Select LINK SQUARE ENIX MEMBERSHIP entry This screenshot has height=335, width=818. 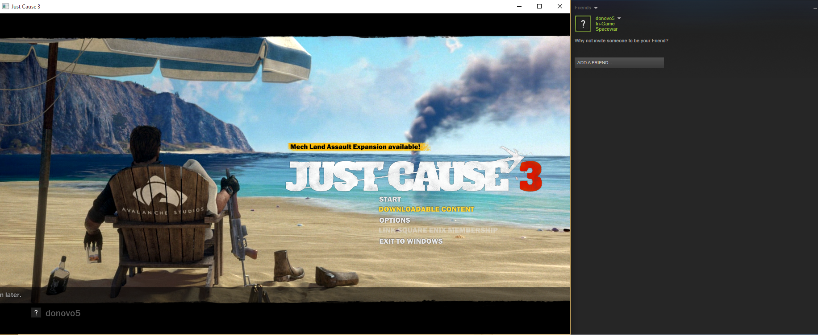[438, 230]
